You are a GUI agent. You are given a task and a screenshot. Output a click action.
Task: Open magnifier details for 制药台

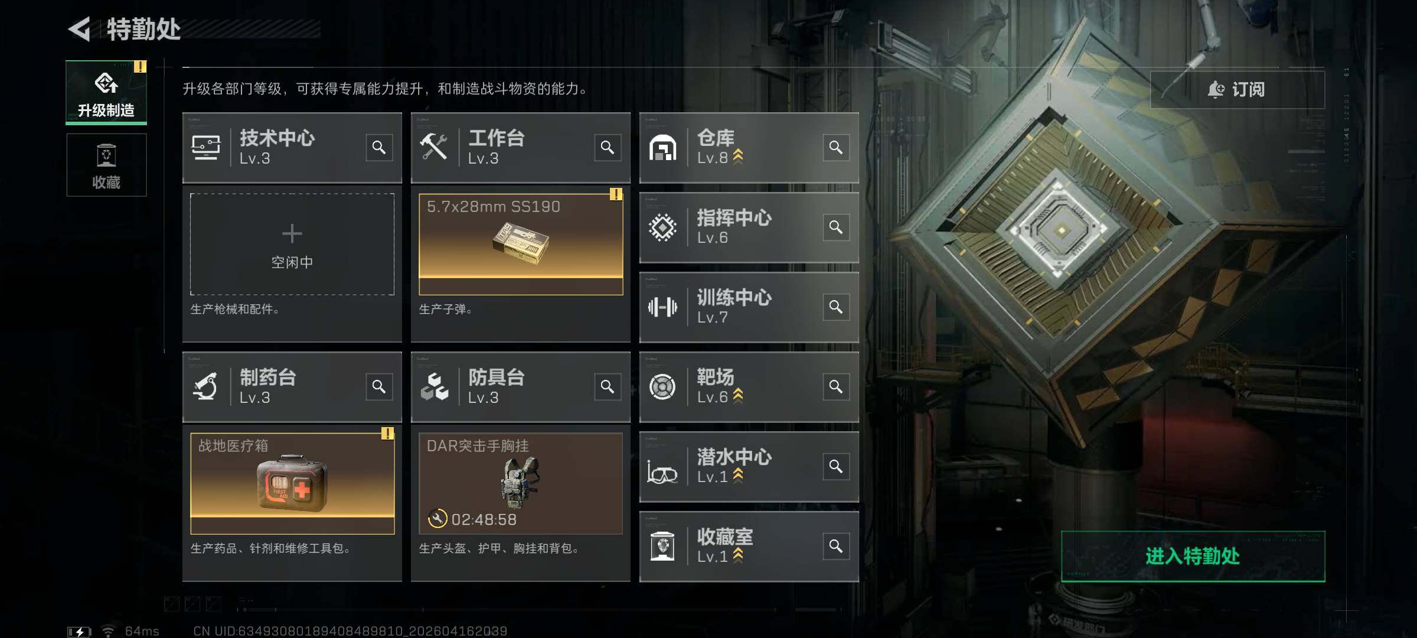point(379,386)
